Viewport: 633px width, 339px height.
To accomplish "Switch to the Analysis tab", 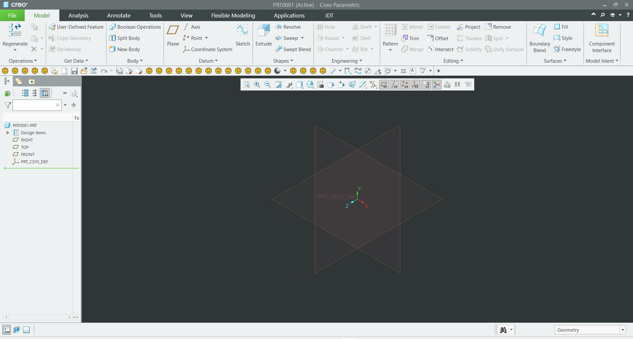I will coord(78,15).
